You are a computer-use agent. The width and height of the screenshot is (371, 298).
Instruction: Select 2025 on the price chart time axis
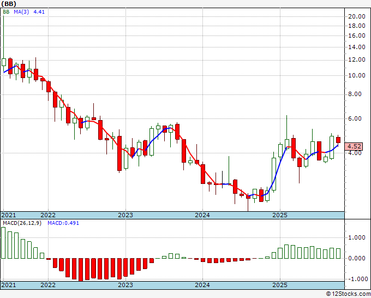click(x=280, y=215)
